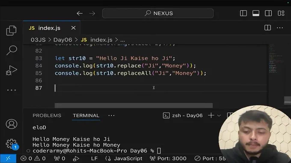Image resolution: width=291 pixels, height=163 pixels.
Task: Open the remote window indicator in status bar
Action: pyautogui.click(x=8, y=159)
